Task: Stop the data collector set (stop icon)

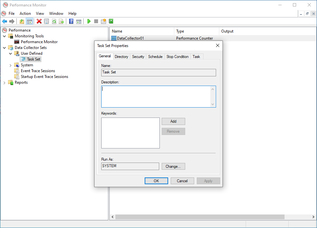Action: tap(96, 21)
